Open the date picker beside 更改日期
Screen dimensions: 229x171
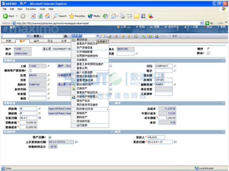175,142
